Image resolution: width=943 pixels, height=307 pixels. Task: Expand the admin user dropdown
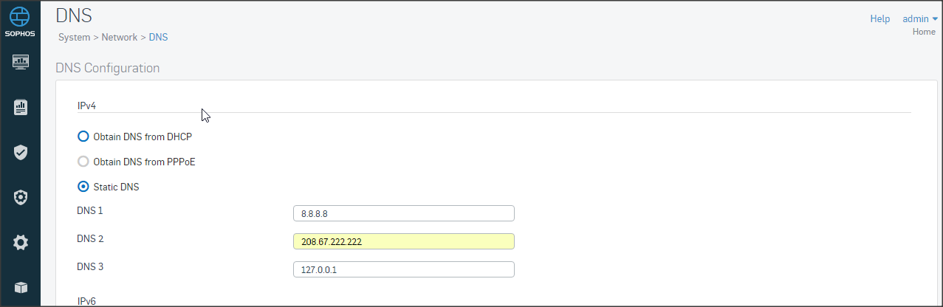[x=920, y=19]
